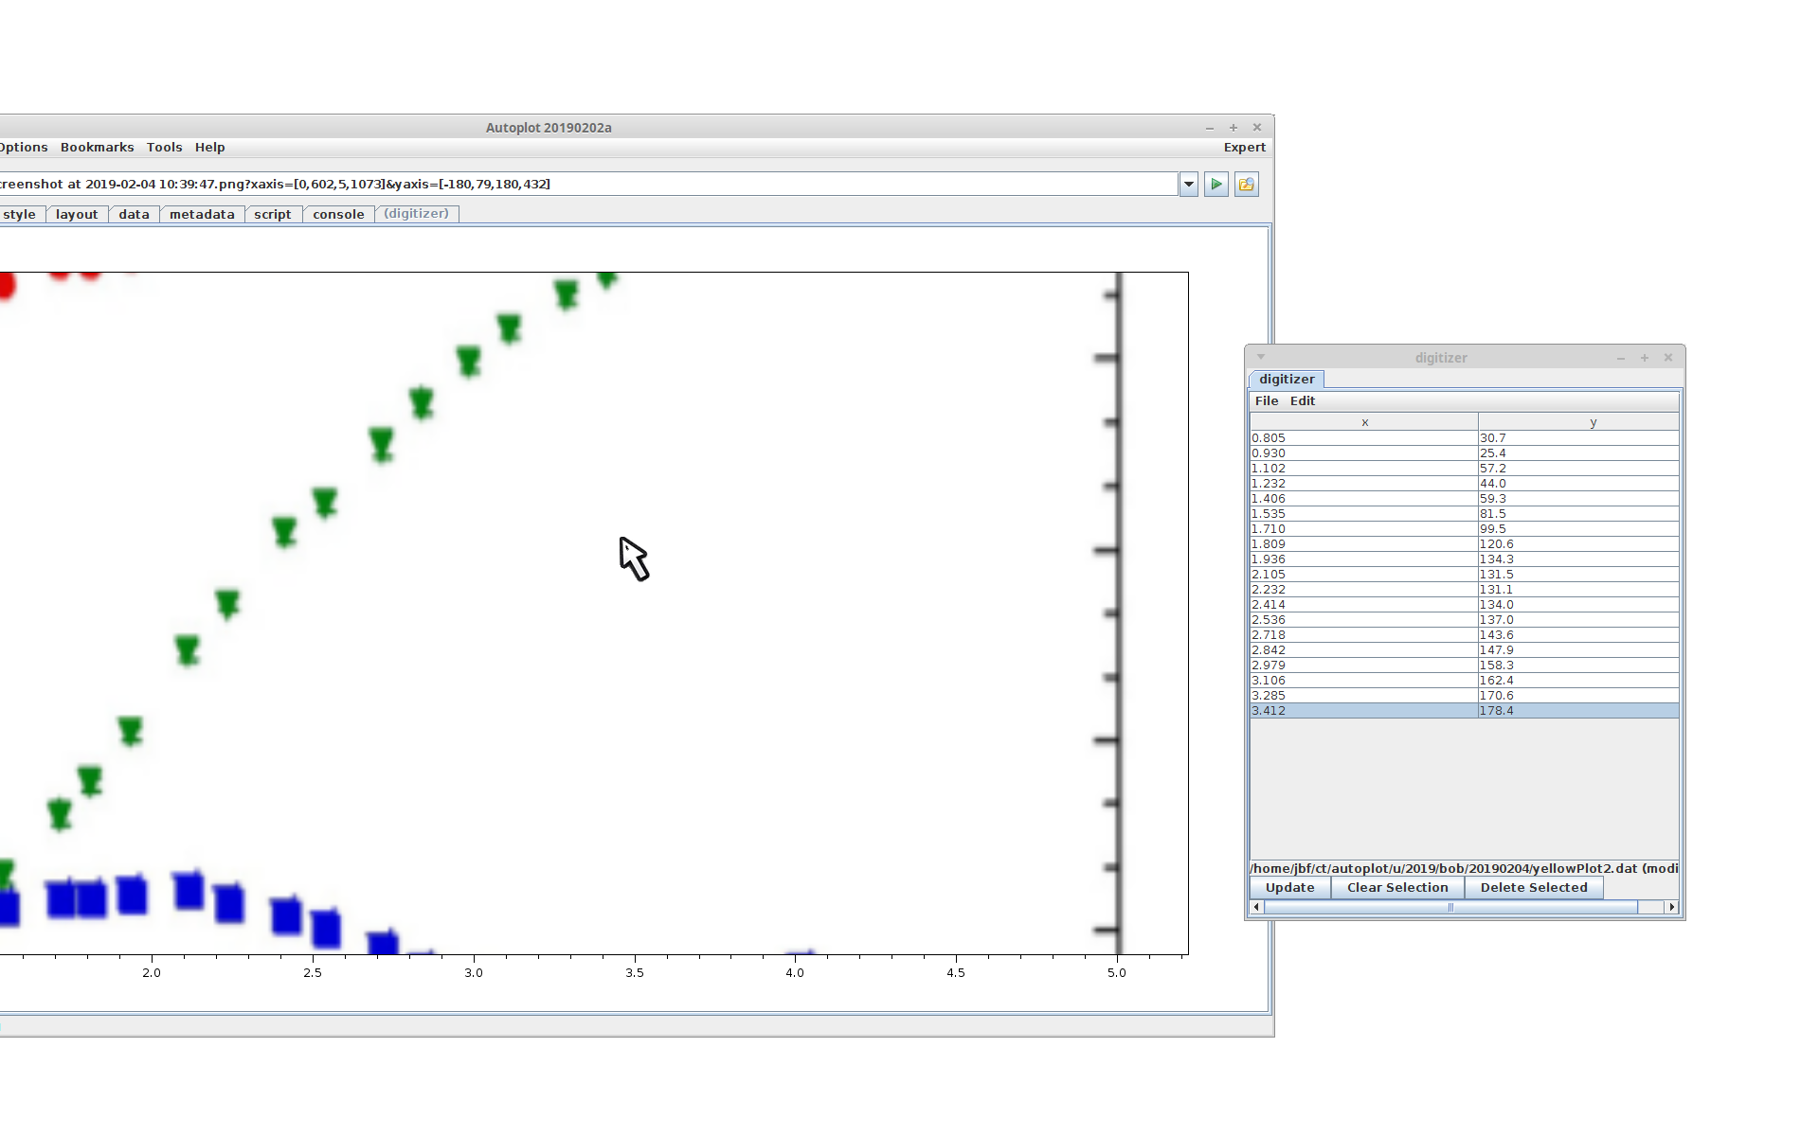Minimize the Autoplot window

point(1210,128)
